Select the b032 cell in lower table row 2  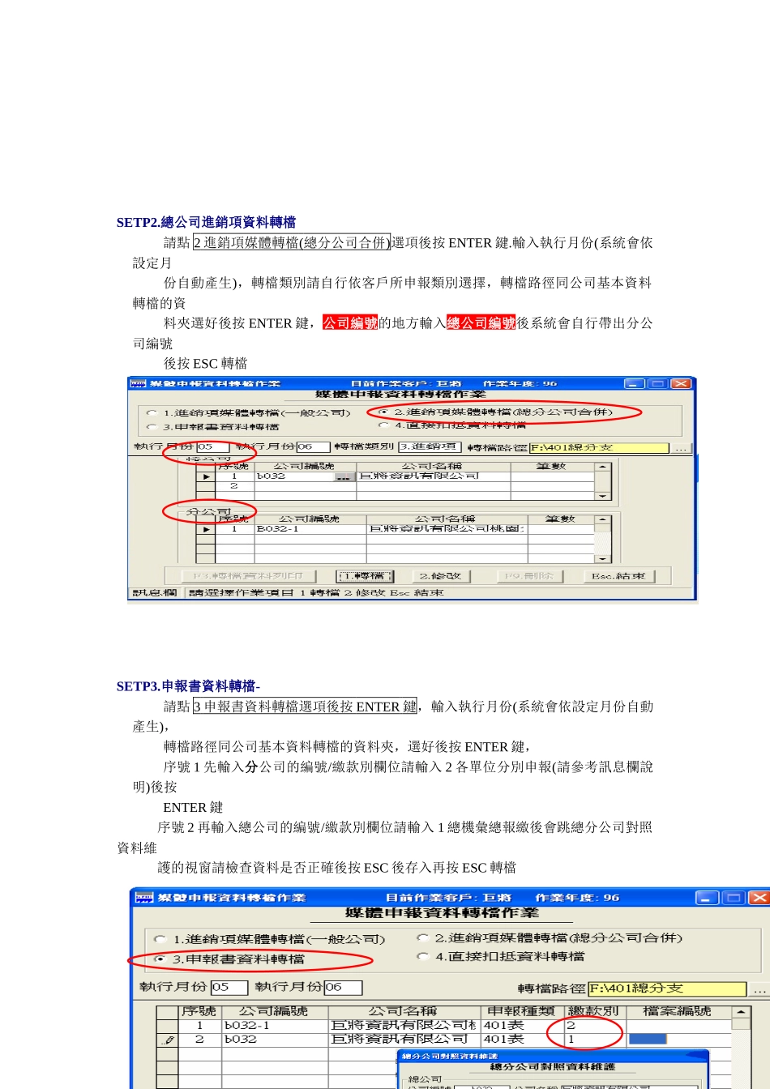point(276,1039)
